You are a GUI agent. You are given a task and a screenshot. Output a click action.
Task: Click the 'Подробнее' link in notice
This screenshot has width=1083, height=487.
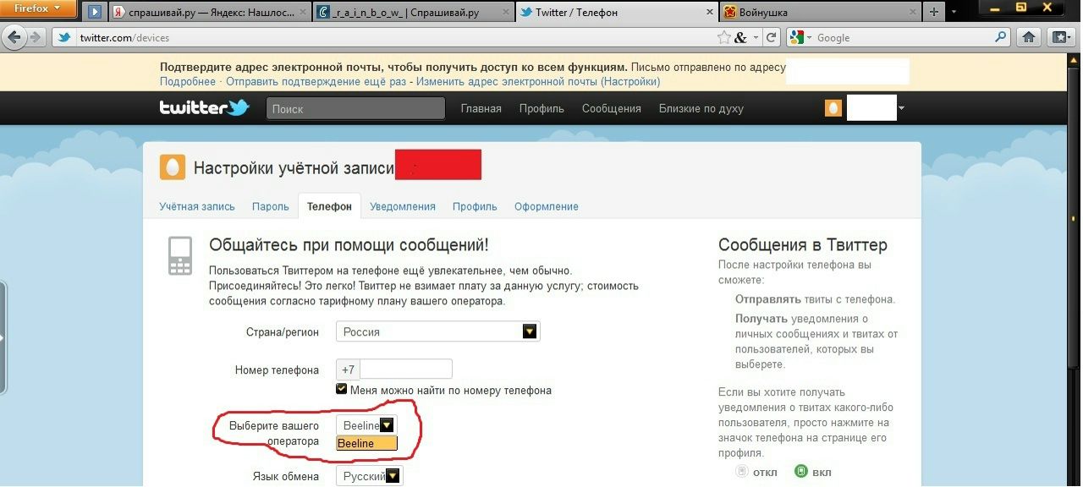188,81
